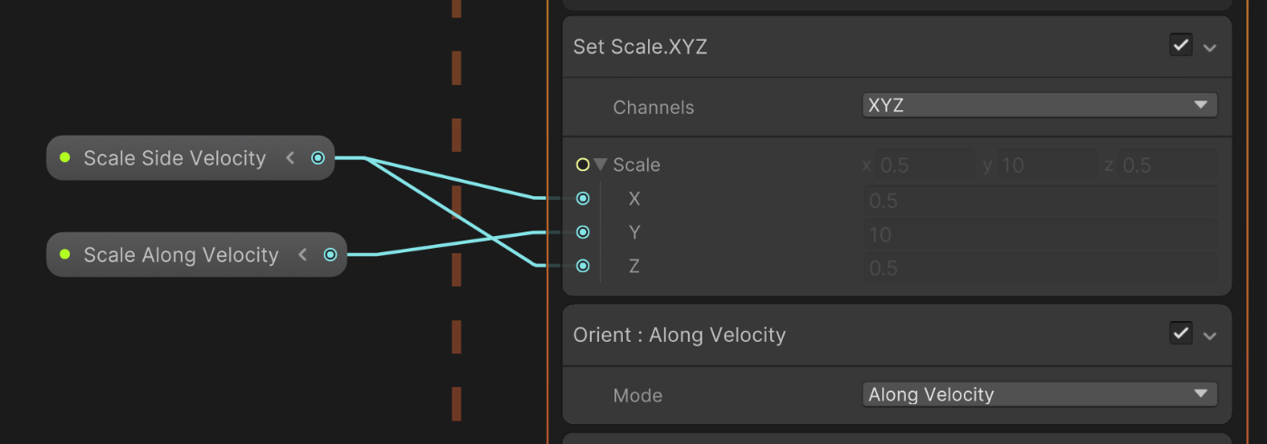1267x444 pixels.
Task: Click green dot on Scale Side Velocity node
Action: tap(65, 157)
